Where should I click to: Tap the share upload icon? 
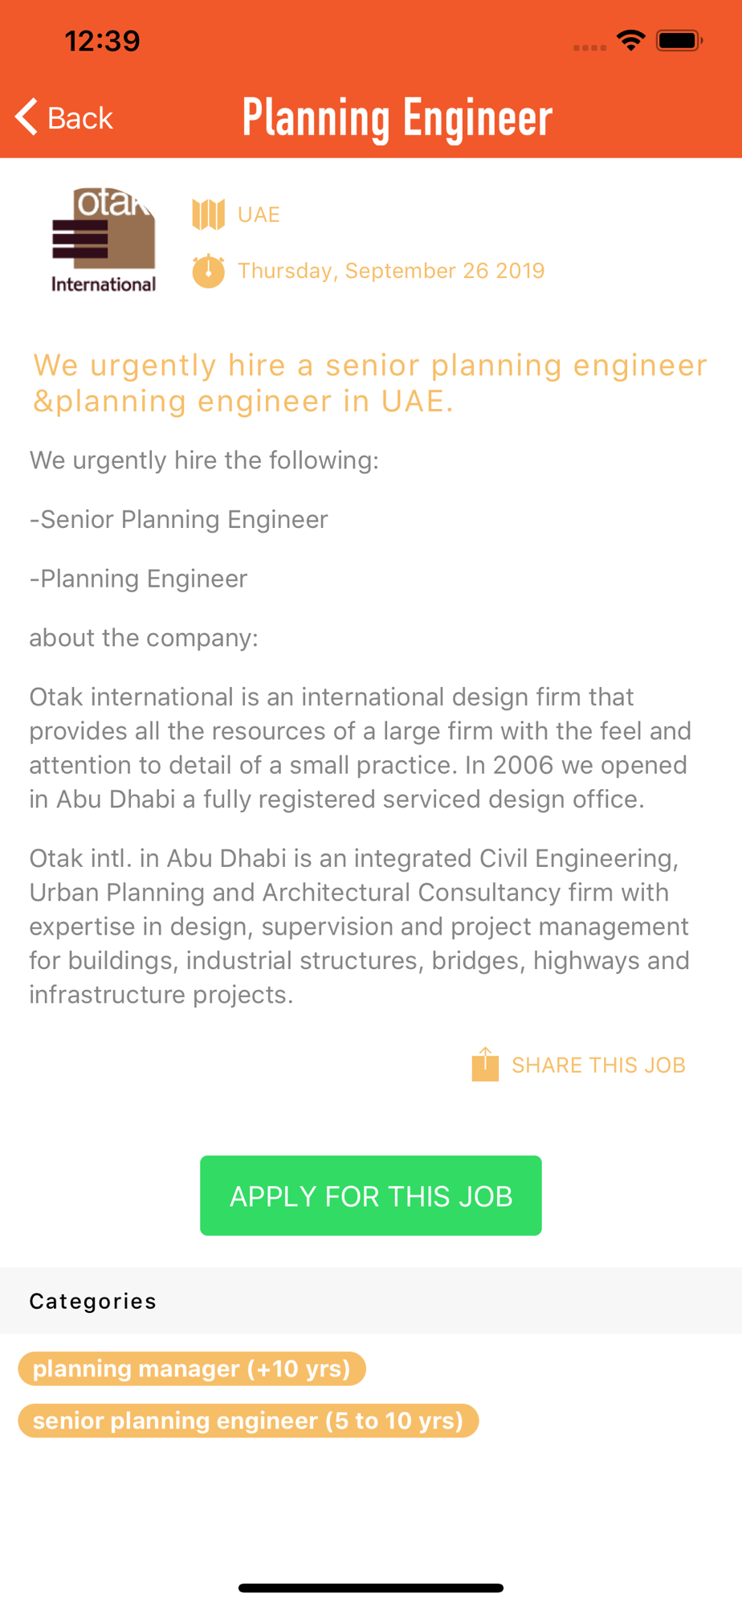(485, 1065)
